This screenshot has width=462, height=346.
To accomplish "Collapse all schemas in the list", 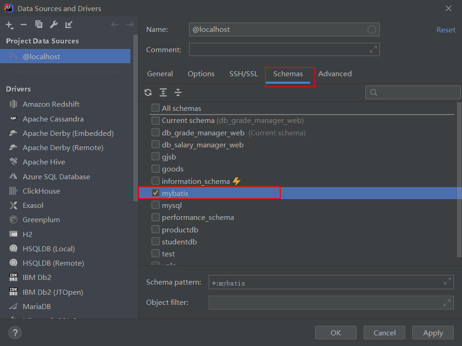I will (x=178, y=92).
